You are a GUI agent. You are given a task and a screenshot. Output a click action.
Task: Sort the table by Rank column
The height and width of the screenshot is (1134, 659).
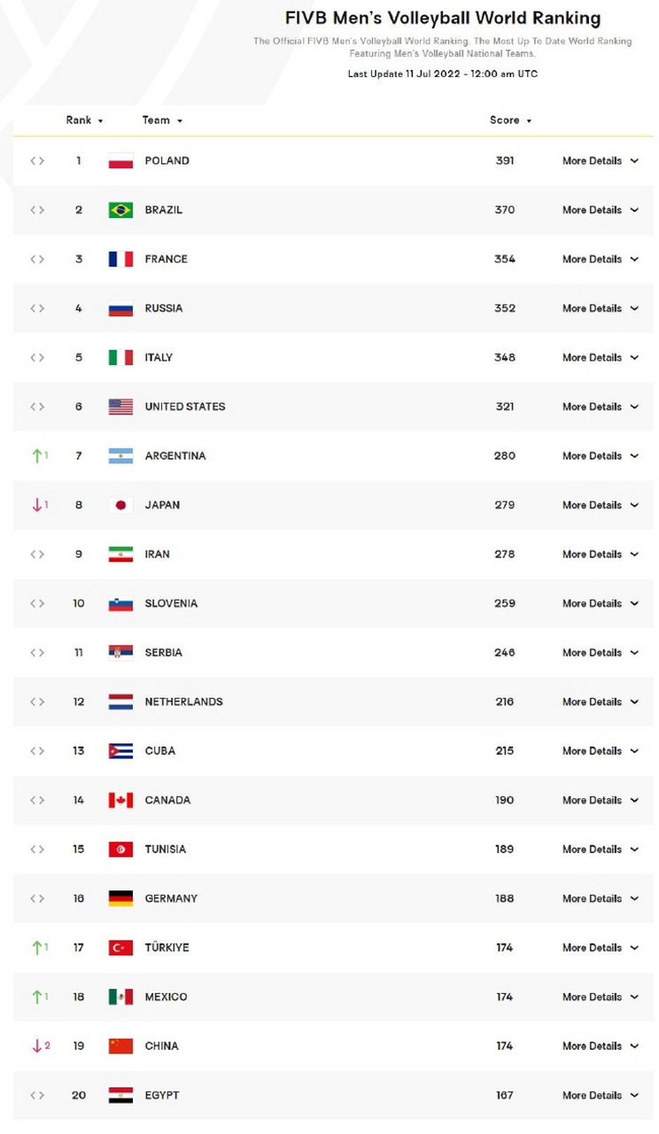(84, 120)
